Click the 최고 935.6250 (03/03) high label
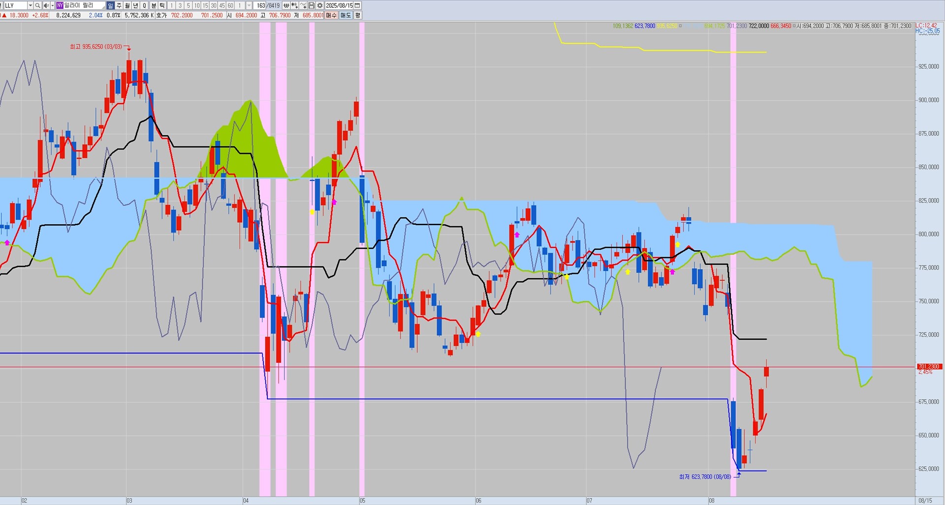The image size is (945, 505). click(x=96, y=47)
